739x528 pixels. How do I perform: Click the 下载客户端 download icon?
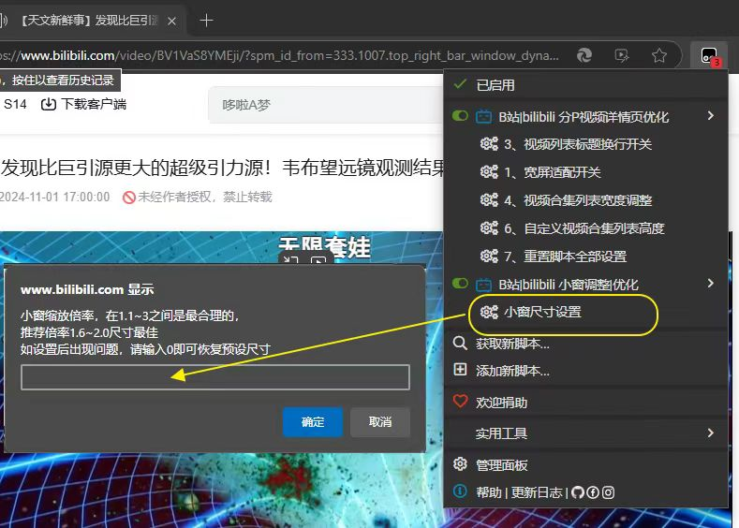coord(49,104)
